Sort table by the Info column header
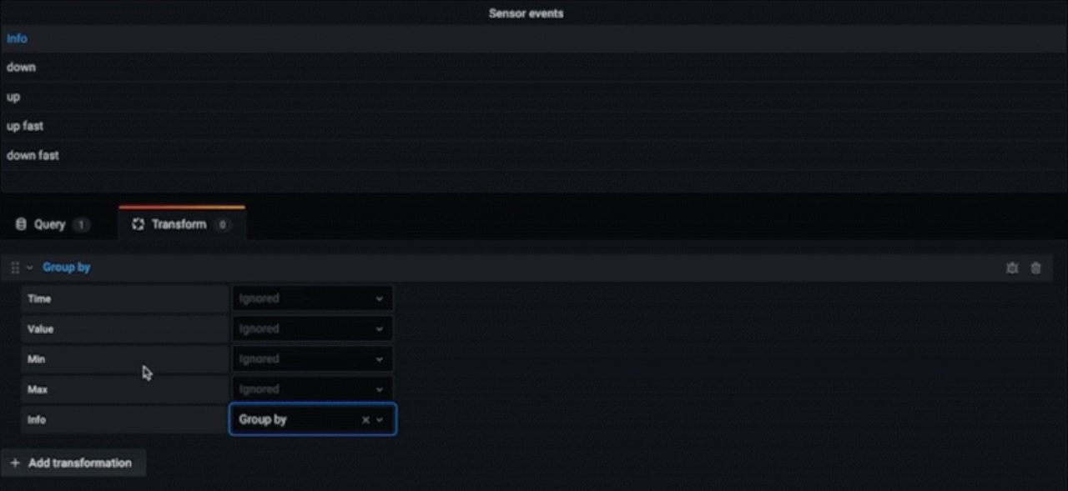The width and height of the screenshot is (1068, 491). click(x=18, y=38)
